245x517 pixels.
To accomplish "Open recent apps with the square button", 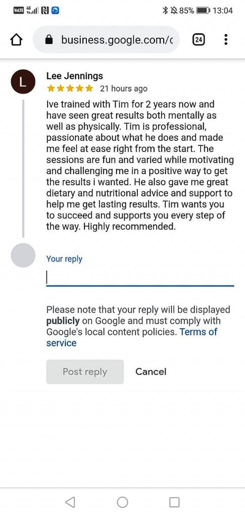I will (x=174, y=502).
